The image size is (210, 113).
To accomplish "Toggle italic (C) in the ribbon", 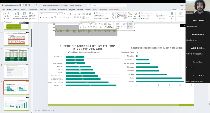I will [x=43, y=17].
